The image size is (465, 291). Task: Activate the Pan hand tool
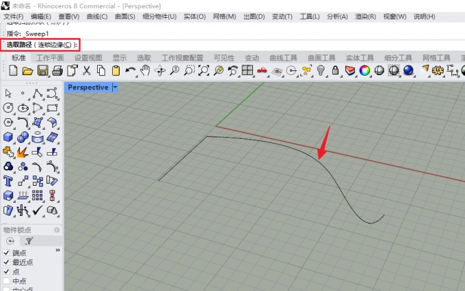pos(145,71)
